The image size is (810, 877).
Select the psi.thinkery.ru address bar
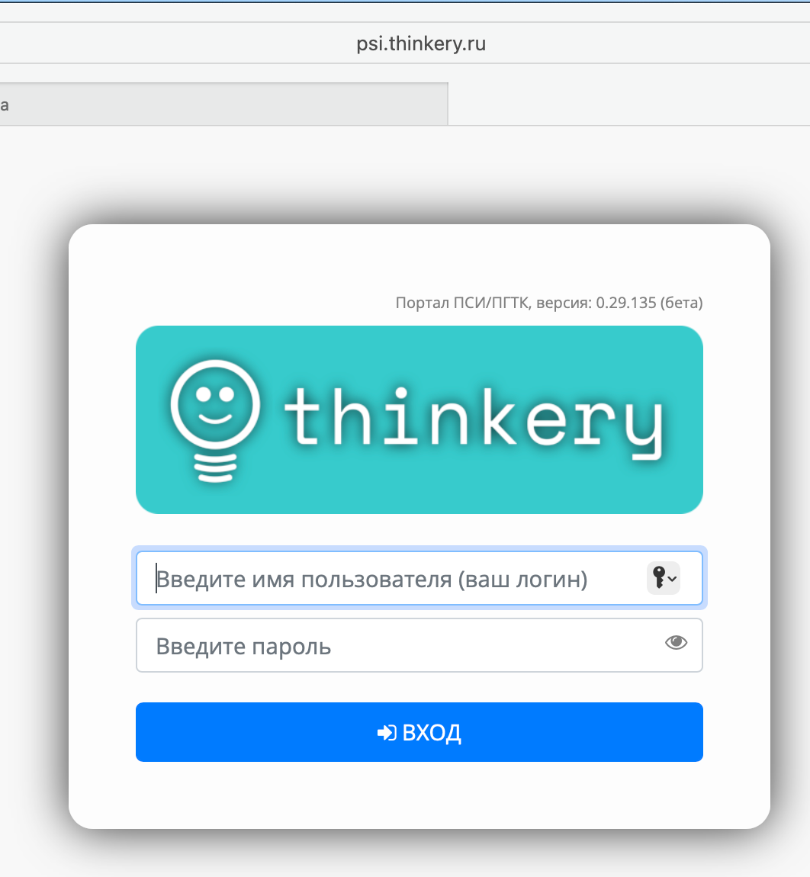point(420,43)
